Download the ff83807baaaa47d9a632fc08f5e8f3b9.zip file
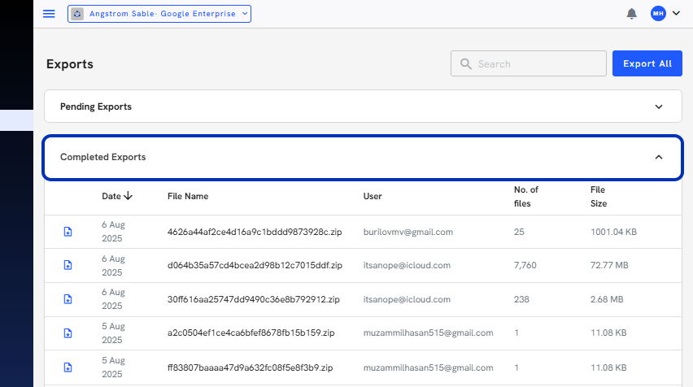Image resolution: width=693 pixels, height=387 pixels. click(68, 367)
